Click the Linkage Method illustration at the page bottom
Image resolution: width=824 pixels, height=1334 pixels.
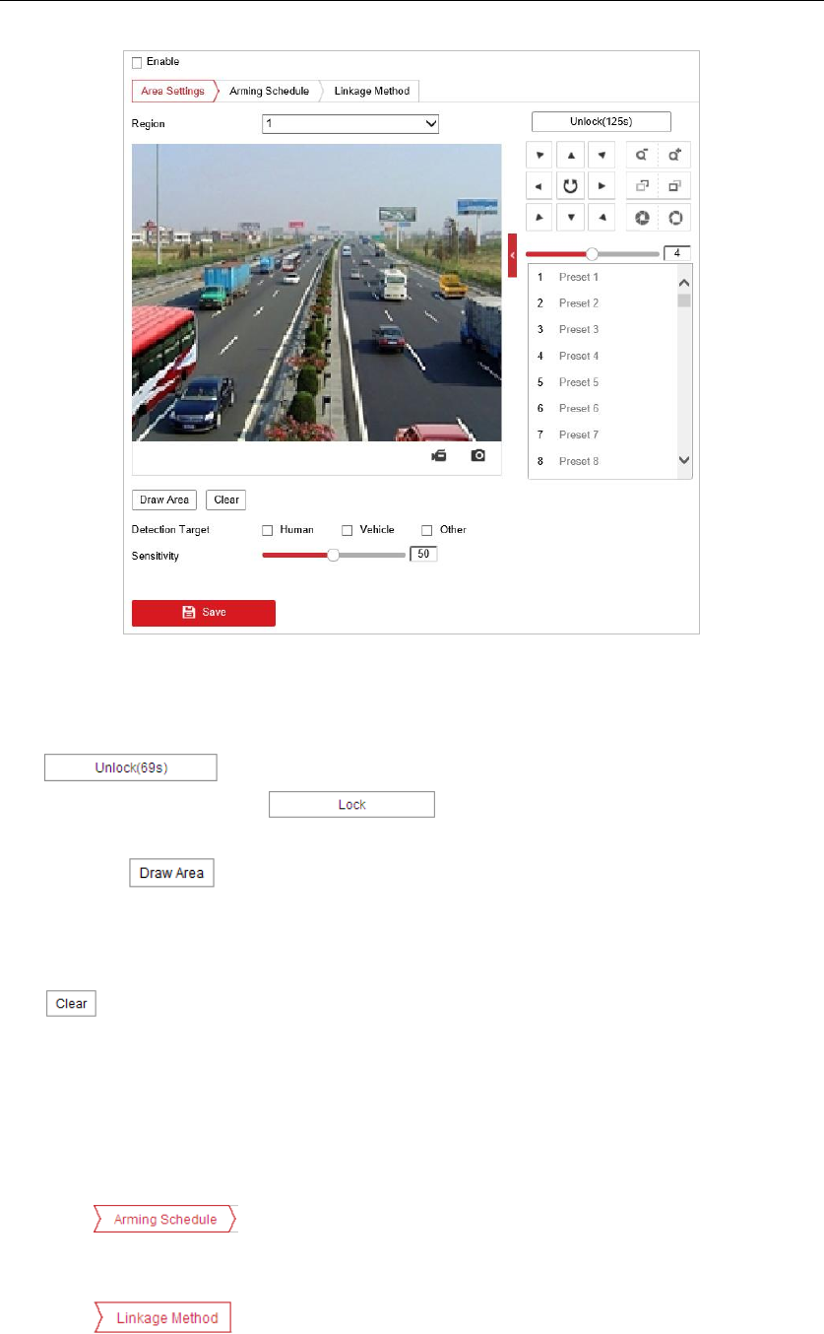pyautogui.click(x=162, y=1318)
